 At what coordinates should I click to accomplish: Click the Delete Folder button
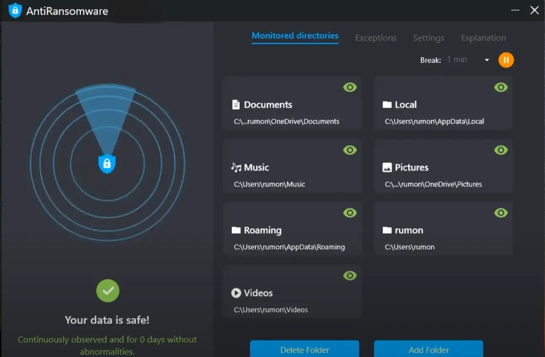tap(304, 349)
